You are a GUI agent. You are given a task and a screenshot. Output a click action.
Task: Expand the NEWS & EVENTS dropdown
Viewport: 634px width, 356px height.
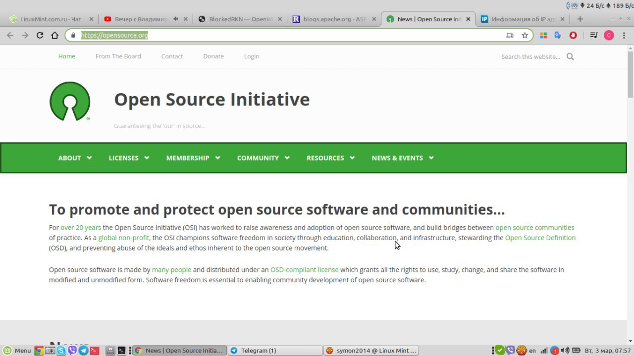[x=403, y=158]
